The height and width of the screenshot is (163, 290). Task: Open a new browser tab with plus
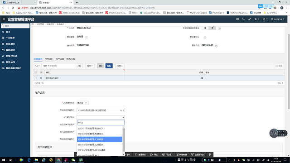77,3
